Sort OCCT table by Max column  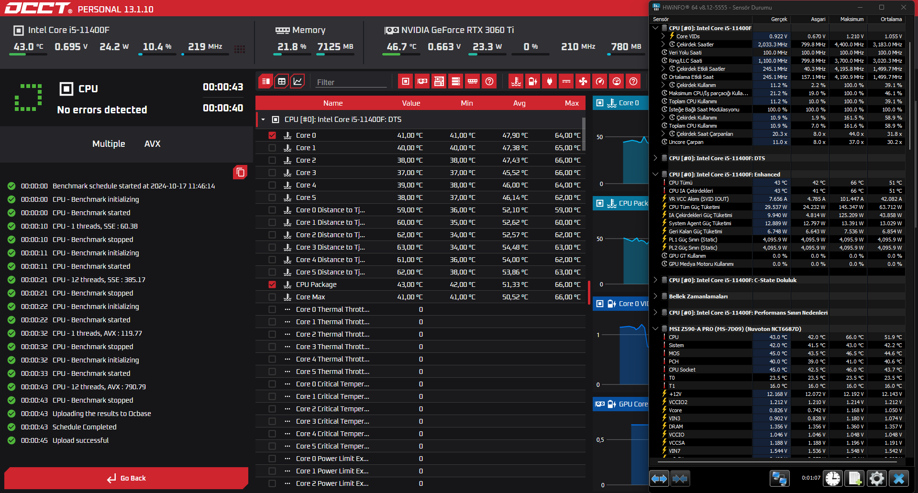[572, 103]
